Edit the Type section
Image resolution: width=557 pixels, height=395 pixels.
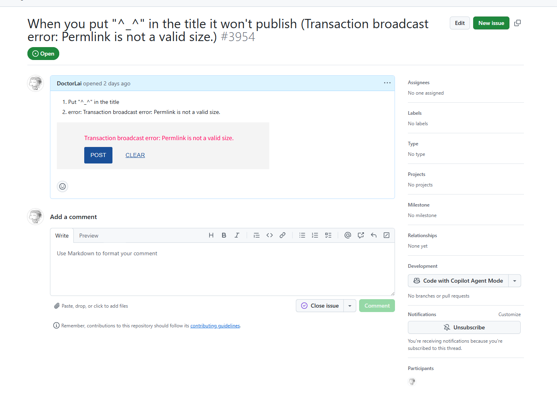tap(413, 144)
